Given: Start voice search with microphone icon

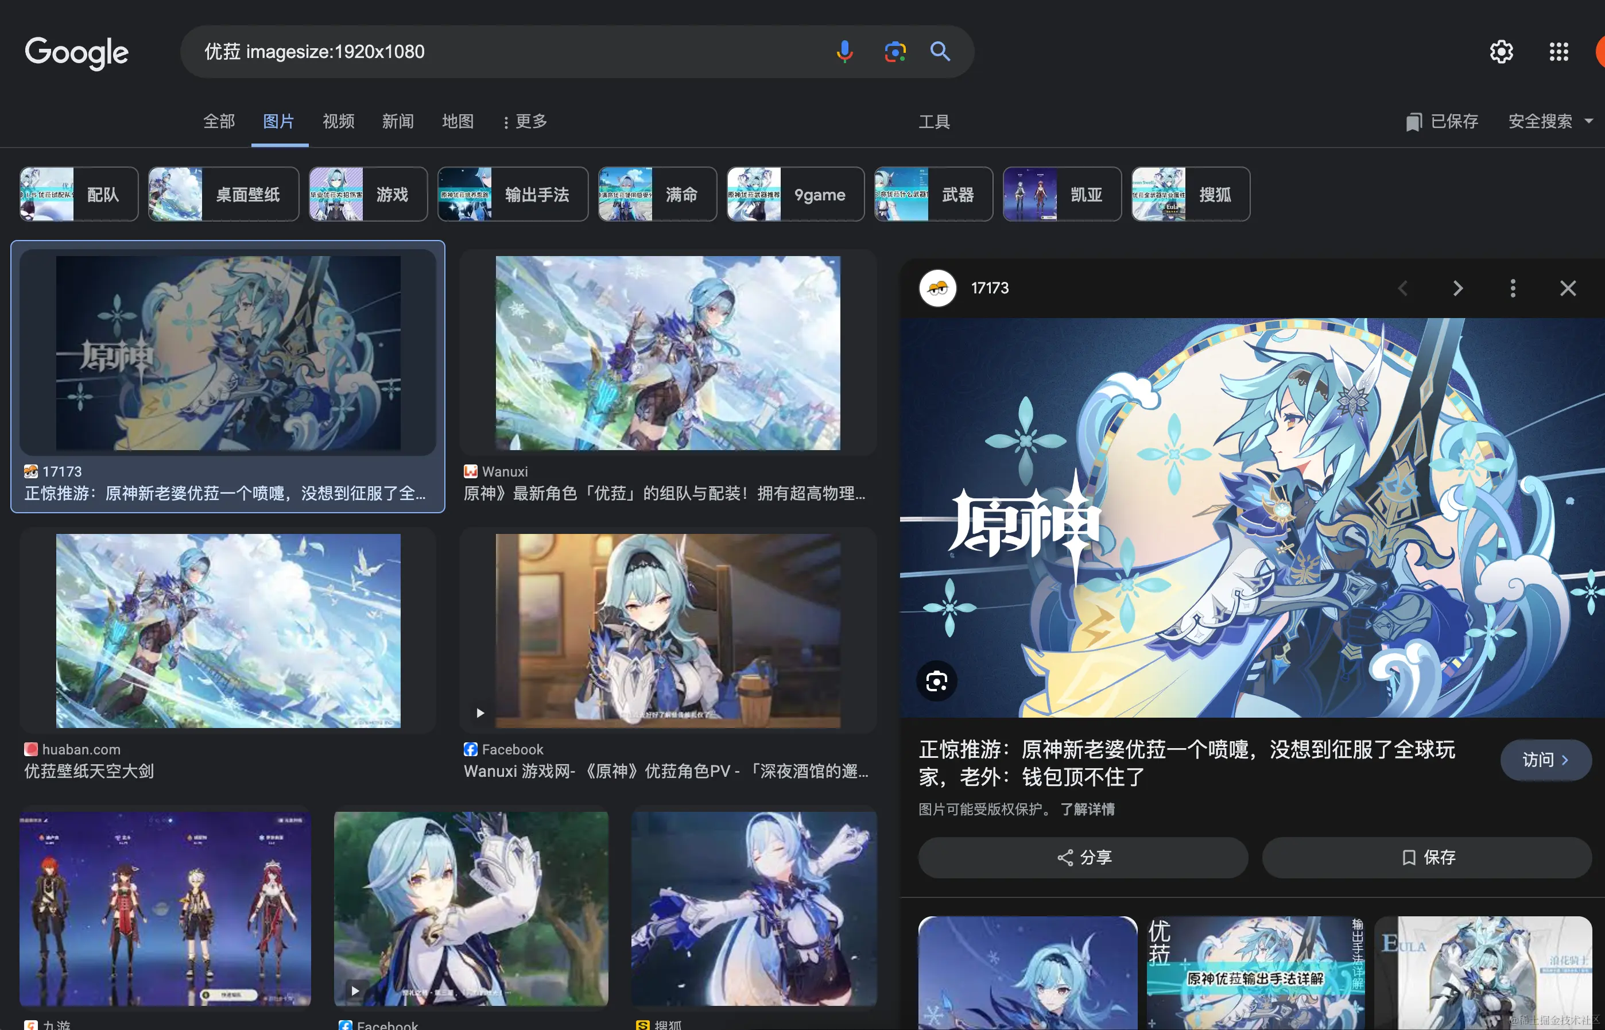Looking at the screenshot, I should (x=844, y=52).
